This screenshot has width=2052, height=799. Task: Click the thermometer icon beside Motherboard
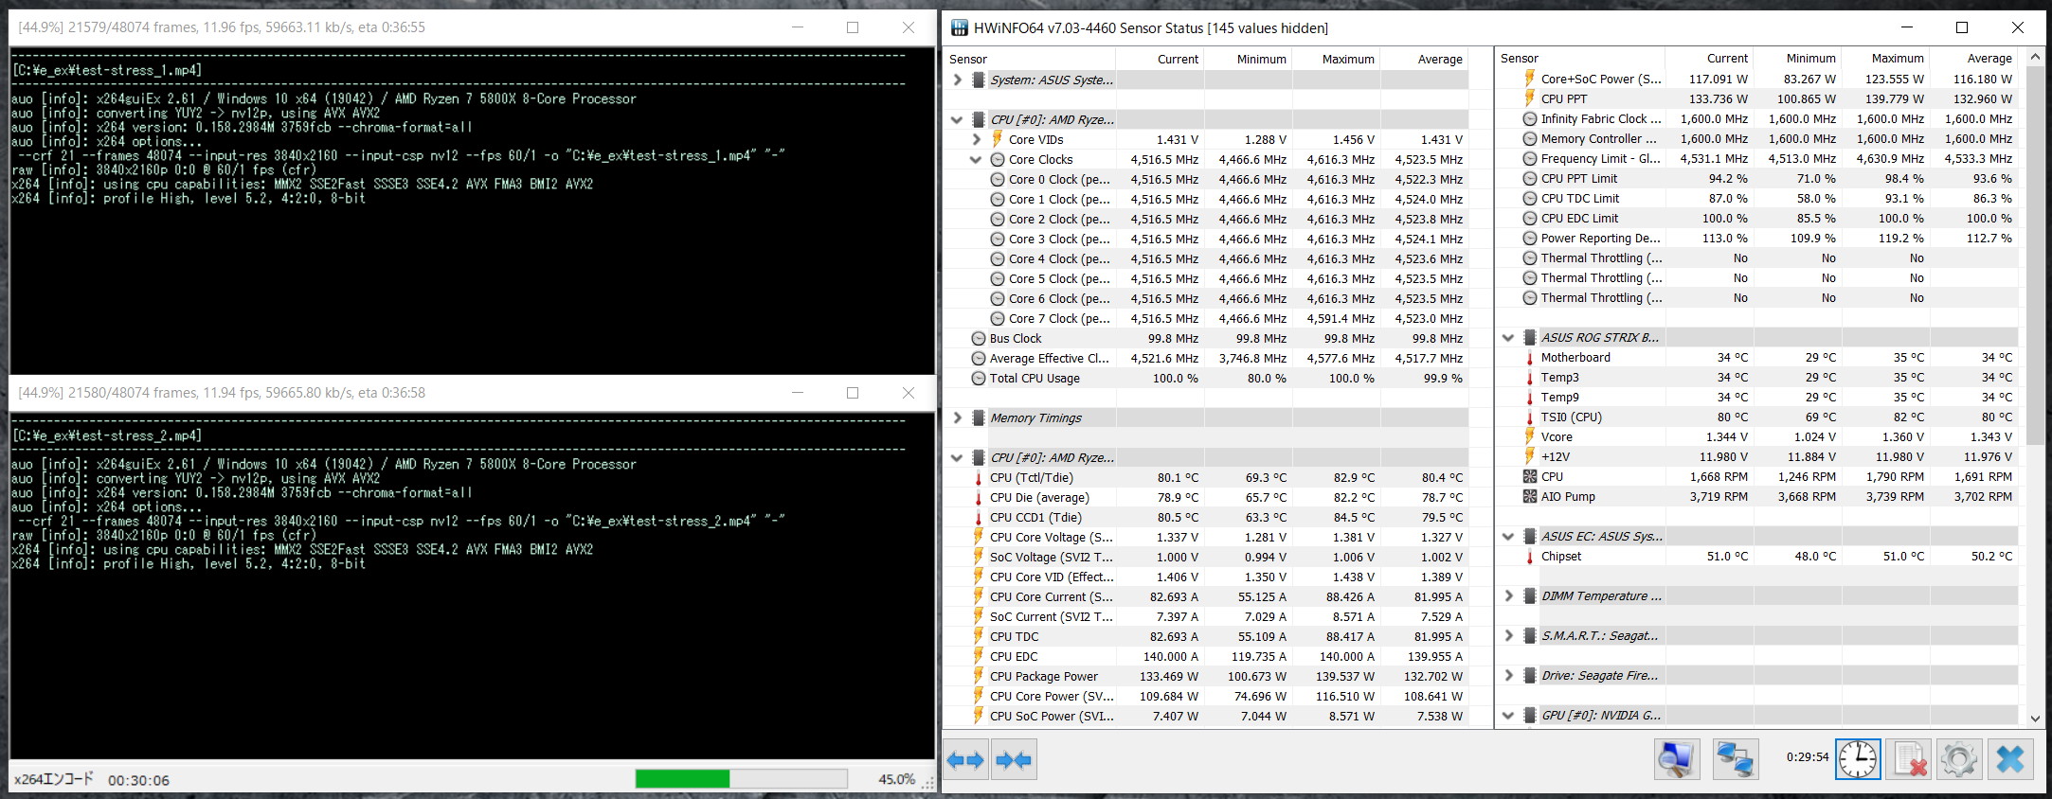(x=1529, y=357)
